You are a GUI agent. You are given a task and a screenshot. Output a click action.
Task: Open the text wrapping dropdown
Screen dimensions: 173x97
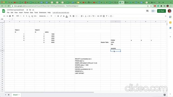(x=90, y=16)
